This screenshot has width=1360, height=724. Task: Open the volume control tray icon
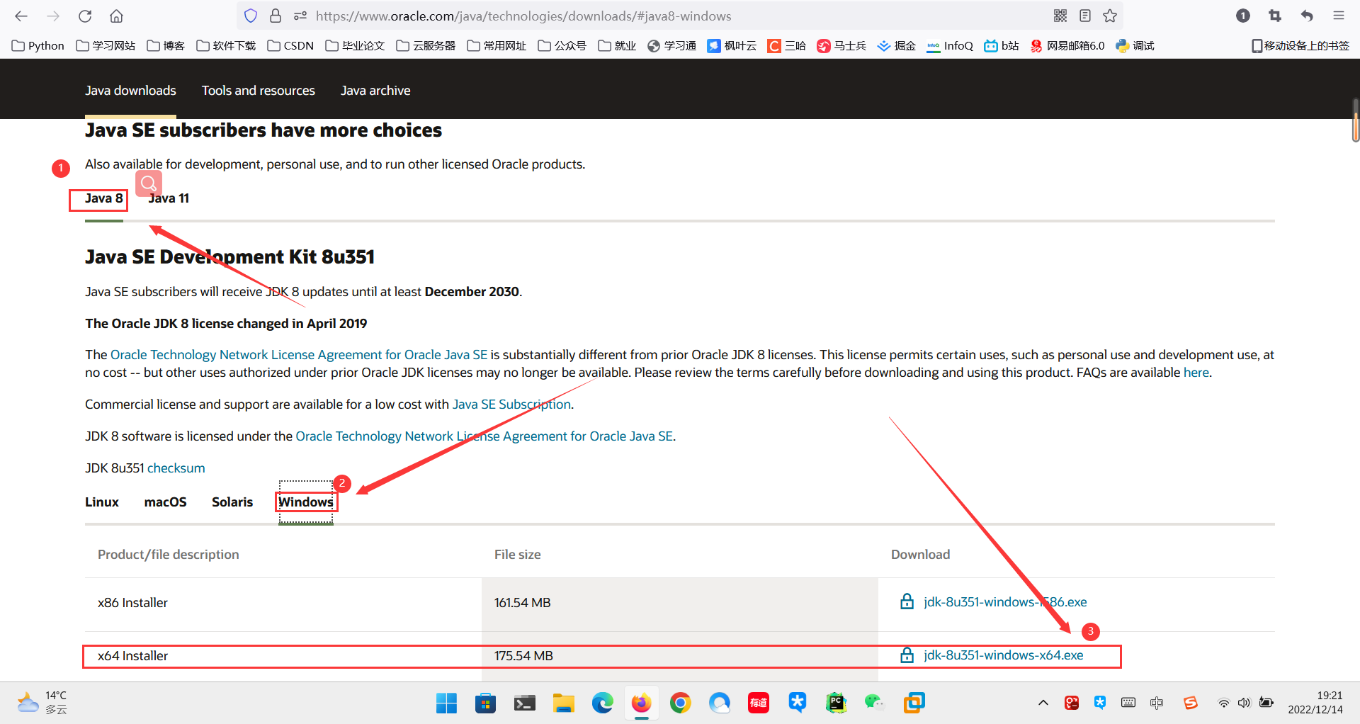[1245, 703]
